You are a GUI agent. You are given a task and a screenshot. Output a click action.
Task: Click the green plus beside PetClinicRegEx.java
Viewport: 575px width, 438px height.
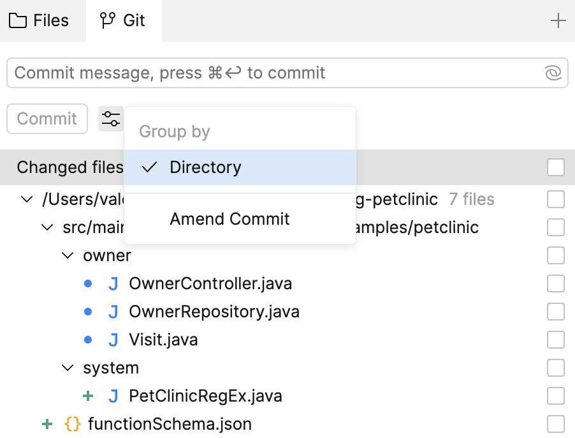coord(88,396)
